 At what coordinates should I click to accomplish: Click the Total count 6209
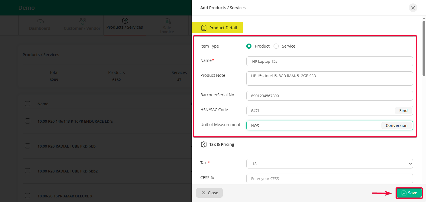[54, 80]
